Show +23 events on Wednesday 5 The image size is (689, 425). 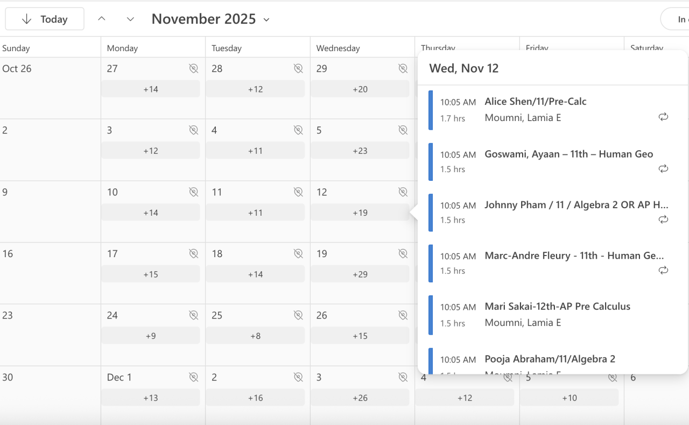point(360,151)
